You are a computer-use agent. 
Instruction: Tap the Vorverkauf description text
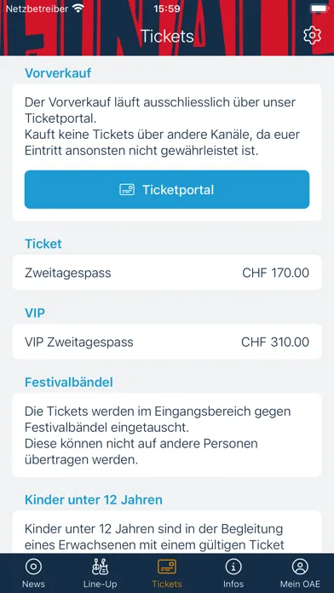point(160,126)
